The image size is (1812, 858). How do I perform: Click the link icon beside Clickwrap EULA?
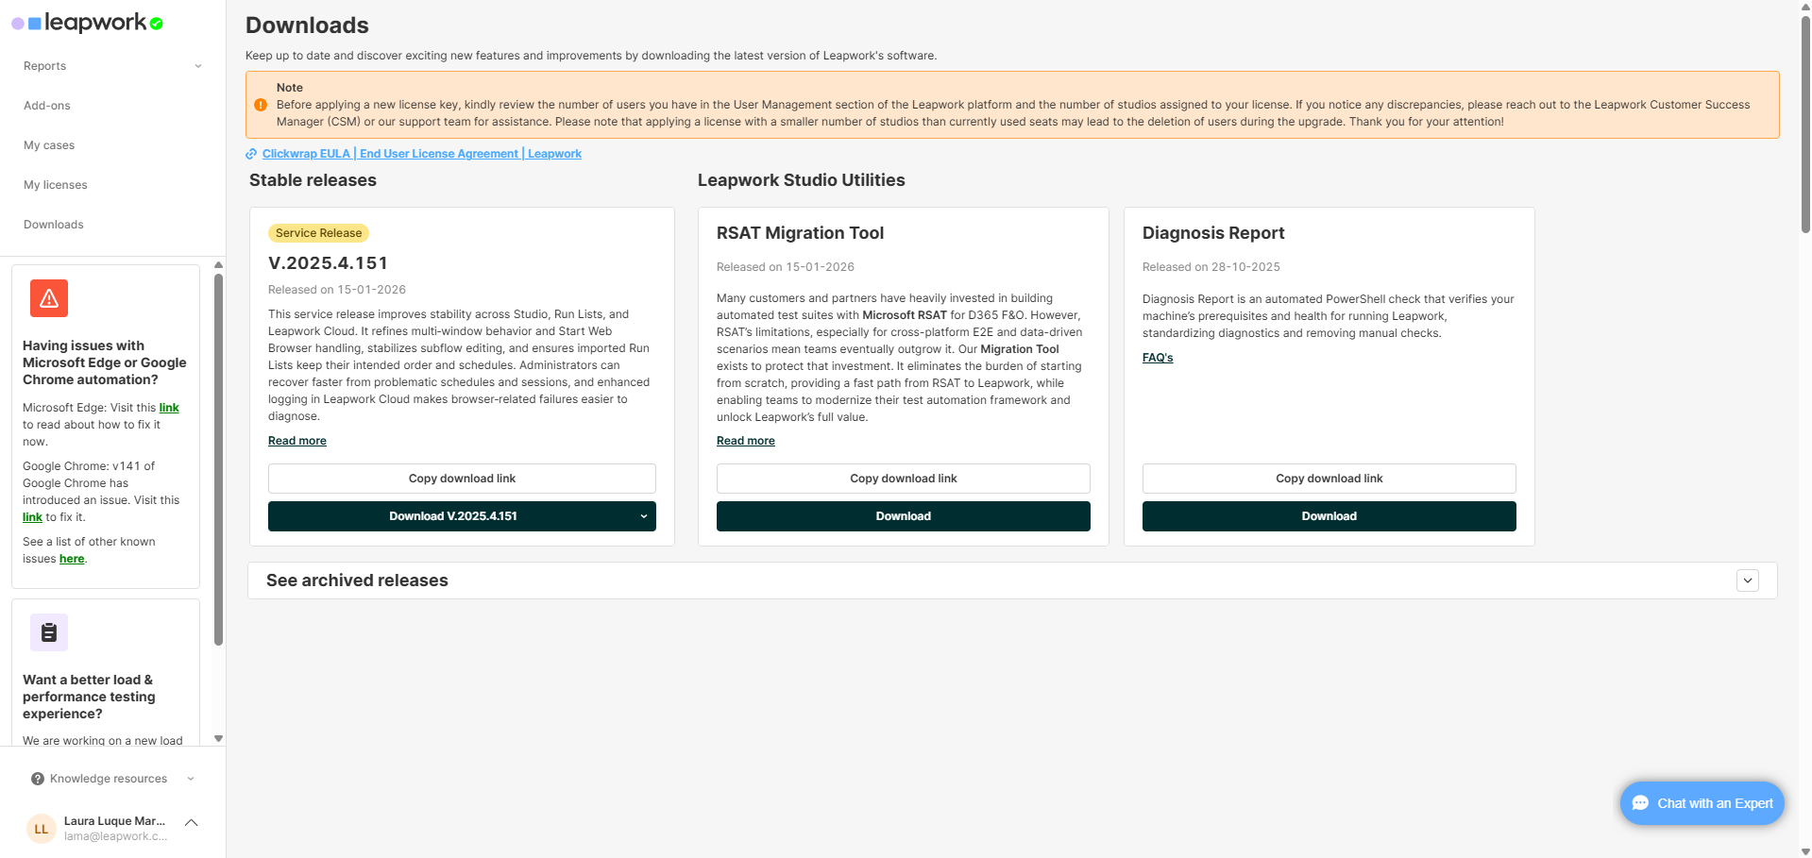(x=251, y=154)
